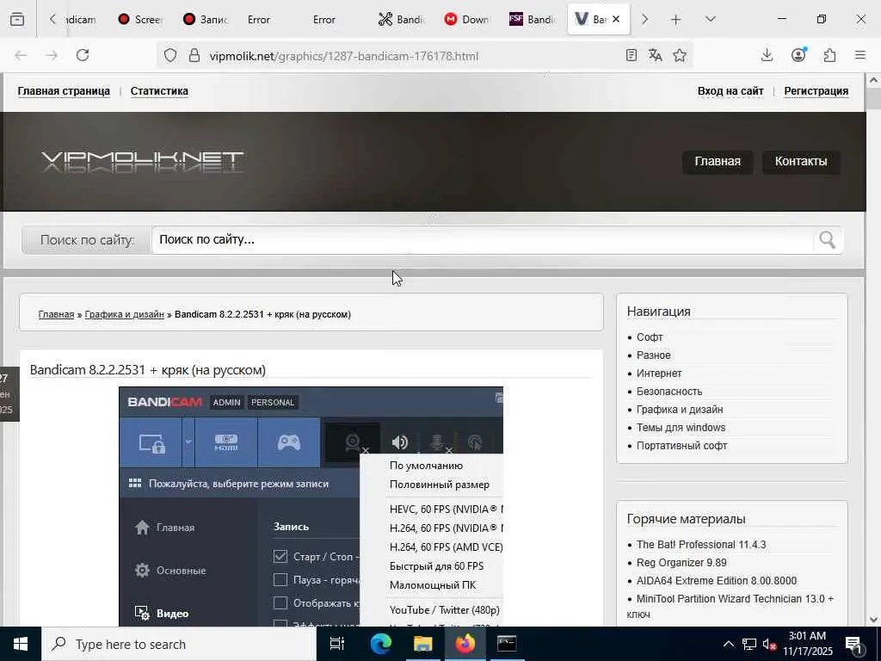Click the site security padlock icon
This screenshot has height=661, width=881.
(194, 55)
